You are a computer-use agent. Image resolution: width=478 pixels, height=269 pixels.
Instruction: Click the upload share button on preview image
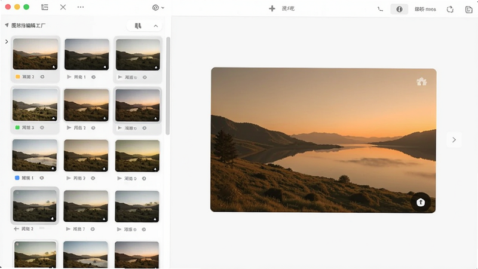coord(421,202)
